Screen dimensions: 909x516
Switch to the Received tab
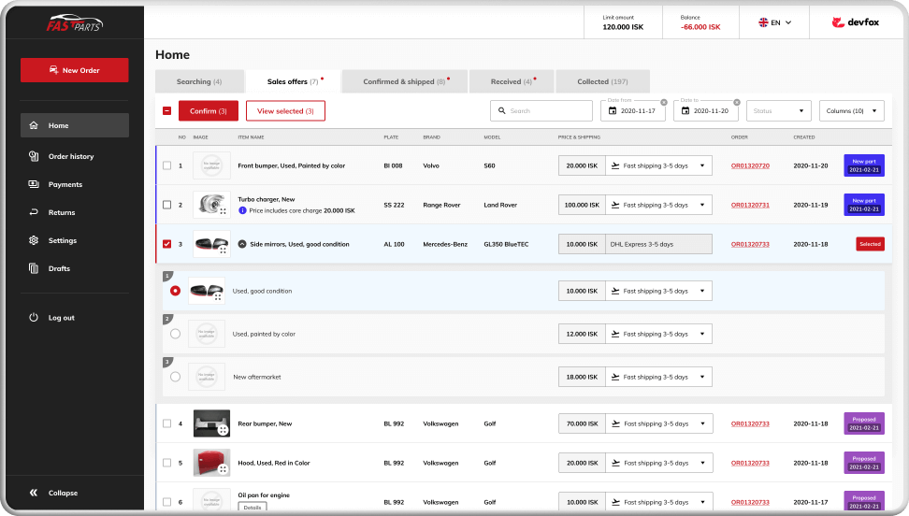pyautogui.click(x=512, y=81)
